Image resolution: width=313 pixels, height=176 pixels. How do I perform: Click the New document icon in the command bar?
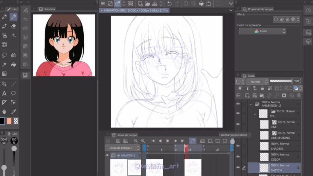(140, 3)
